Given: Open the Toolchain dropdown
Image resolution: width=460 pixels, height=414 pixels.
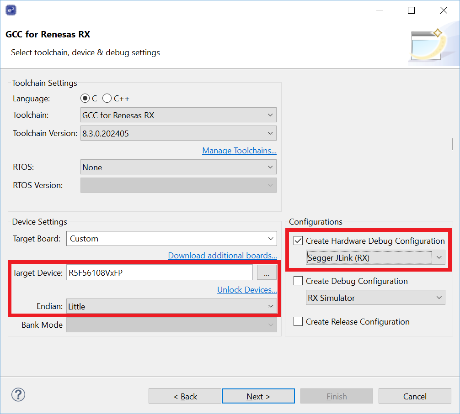Looking at the screenshot, I should click(178, 115).
